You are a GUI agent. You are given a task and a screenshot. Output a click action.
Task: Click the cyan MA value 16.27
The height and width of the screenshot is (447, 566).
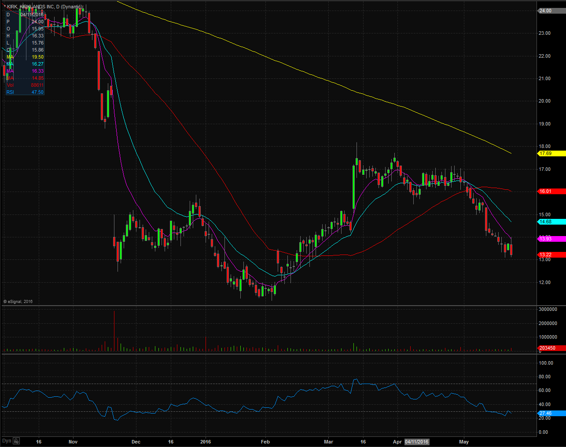coord(37,64)
